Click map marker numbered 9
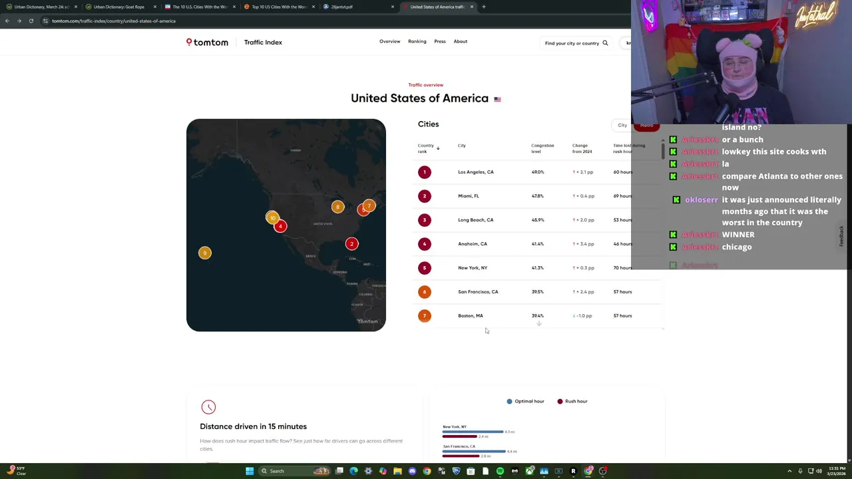 tap(205, 253)
